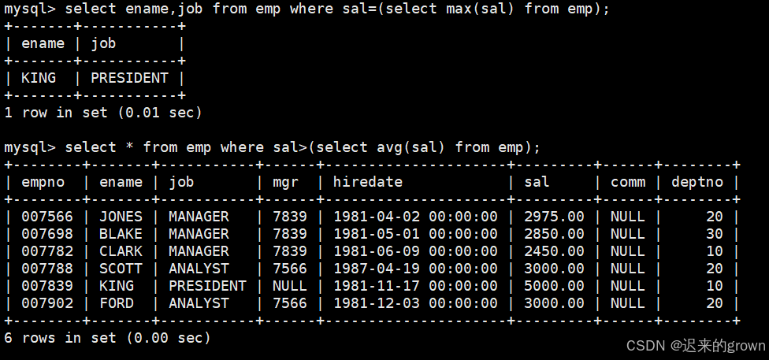Image resolution: width=769 pixels, height=360 pixels.
Task: Click the empno value '007839'
Action: point(47,286)
